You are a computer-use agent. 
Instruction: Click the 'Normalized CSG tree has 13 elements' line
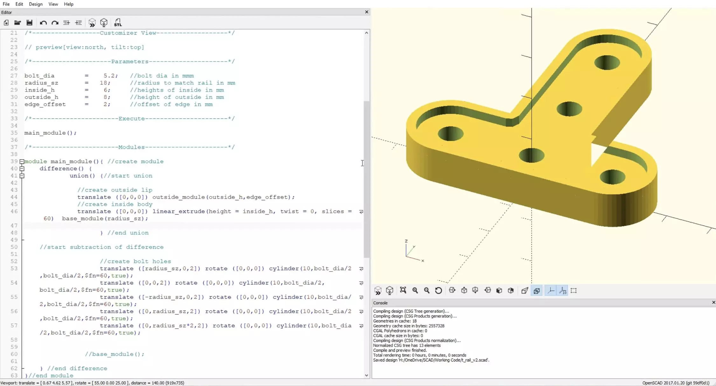point(407,346)
